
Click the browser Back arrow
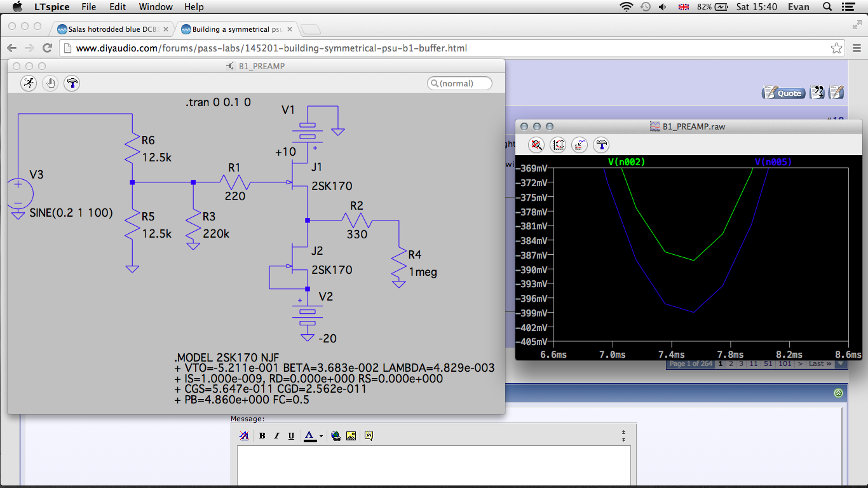point(12,48)
